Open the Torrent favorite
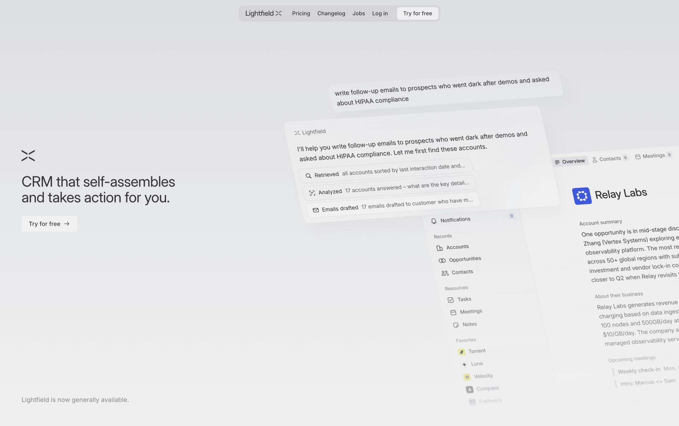 477,351
